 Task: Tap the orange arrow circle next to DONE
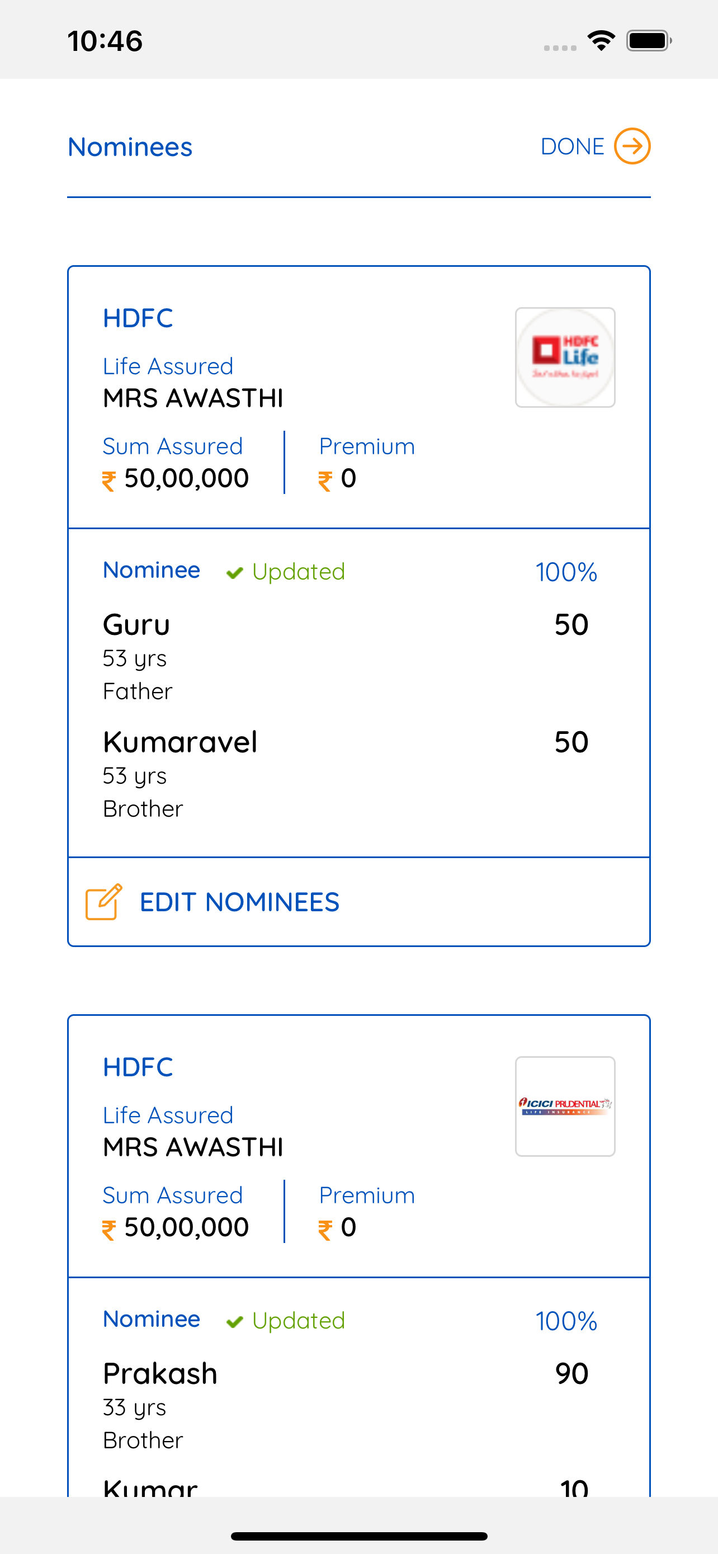632,146
